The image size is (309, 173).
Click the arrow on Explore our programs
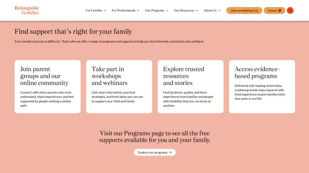point(170,152)
